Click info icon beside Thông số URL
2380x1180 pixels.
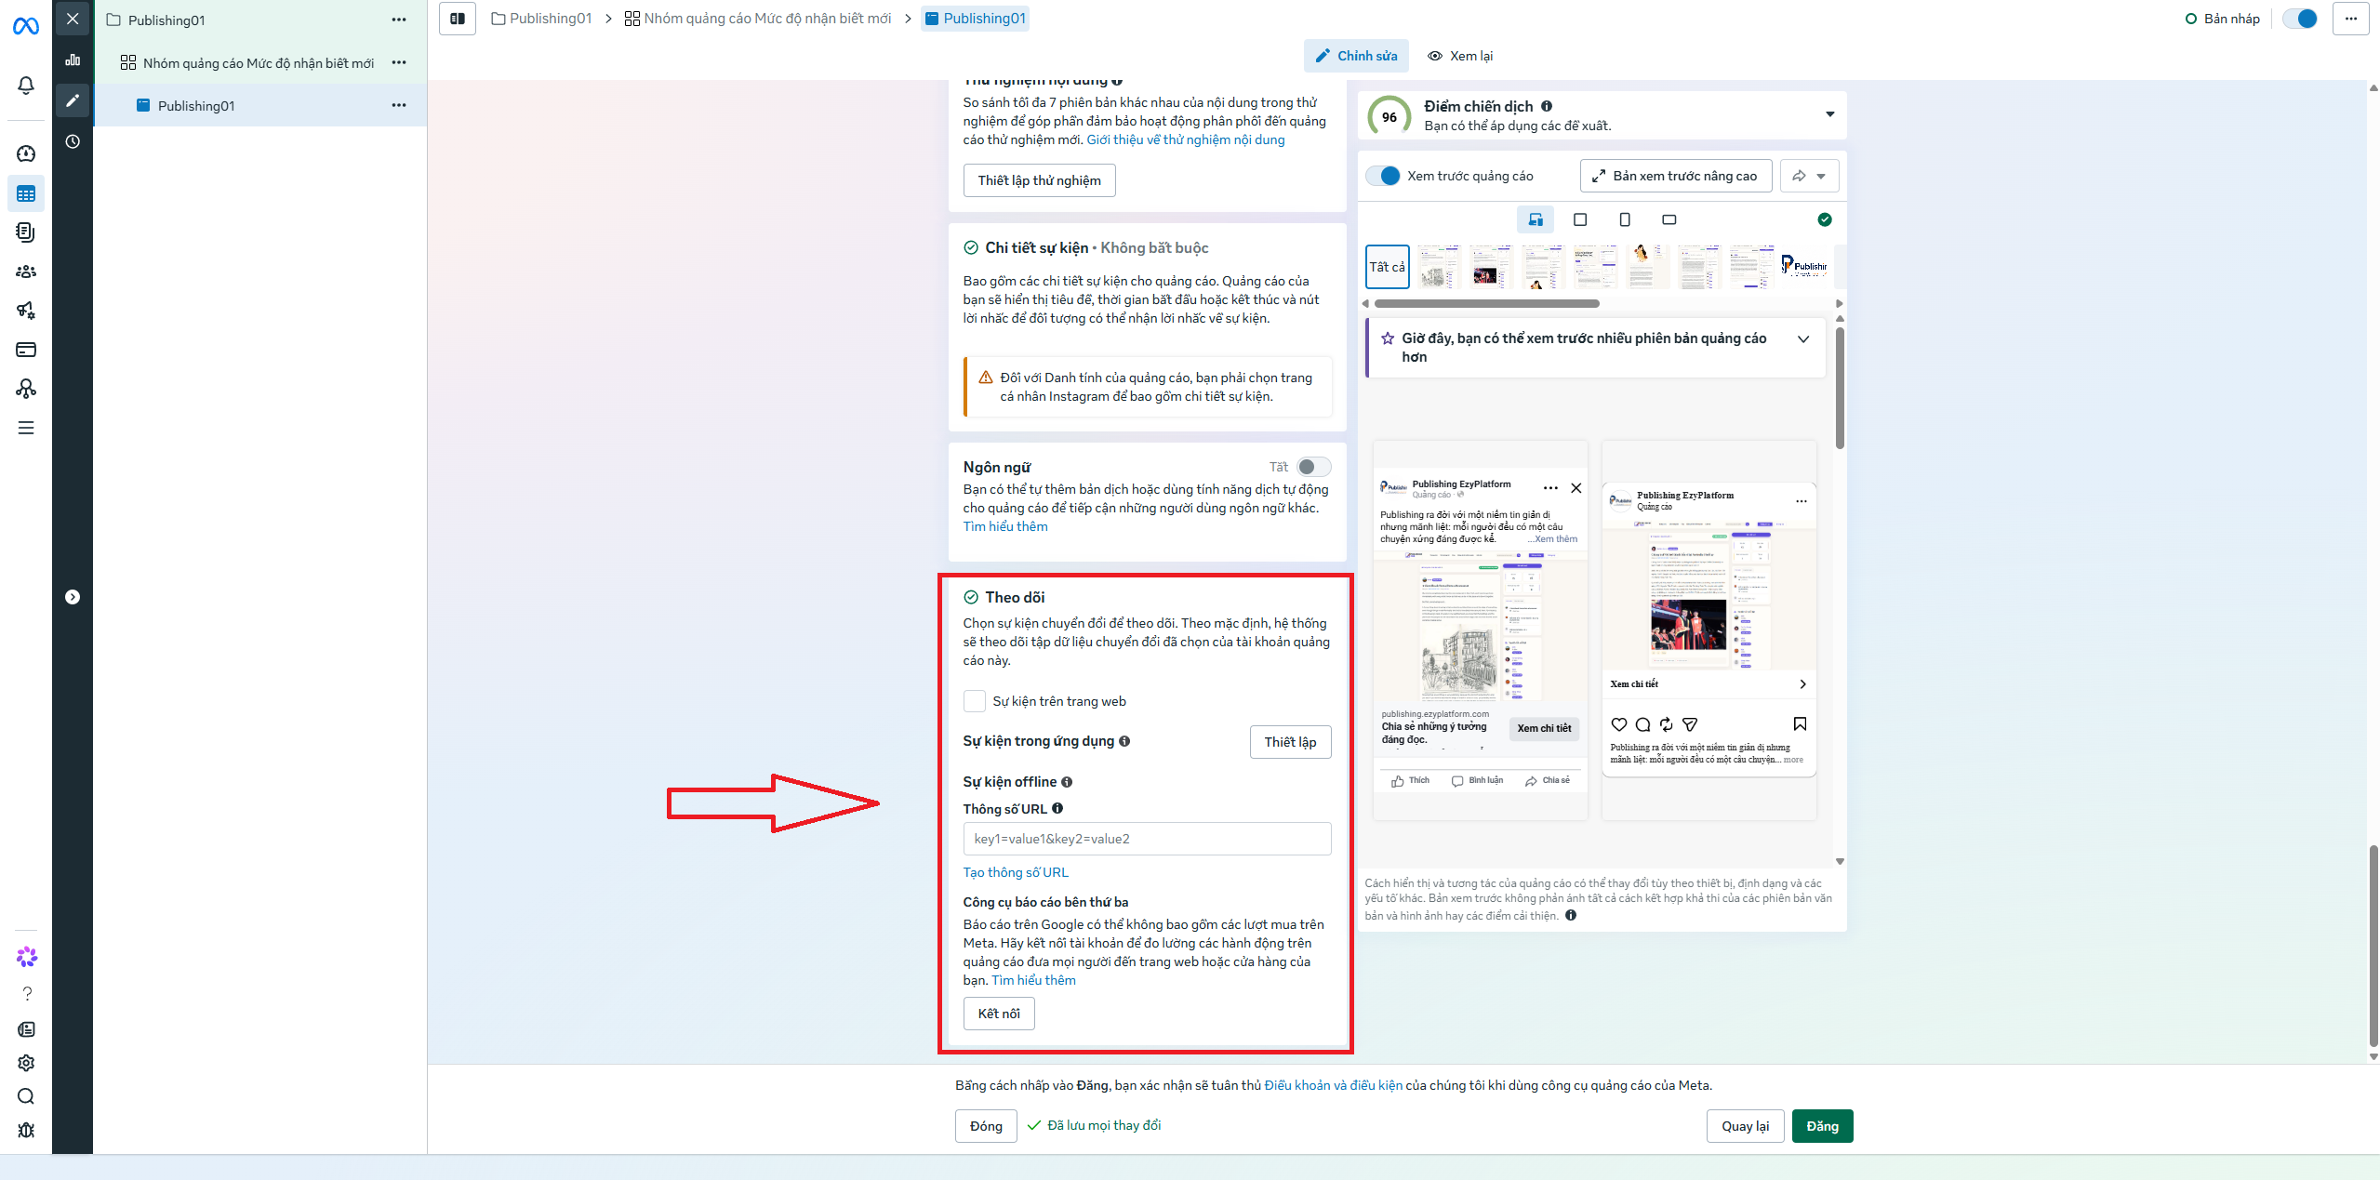pos(1057,808)
